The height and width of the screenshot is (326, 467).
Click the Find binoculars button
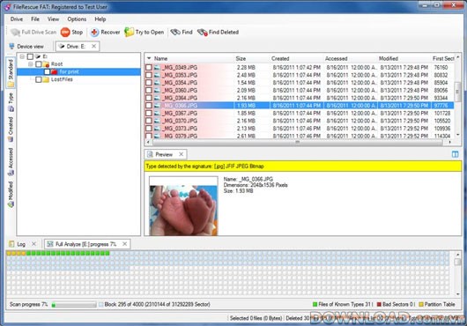pos(182,32)
